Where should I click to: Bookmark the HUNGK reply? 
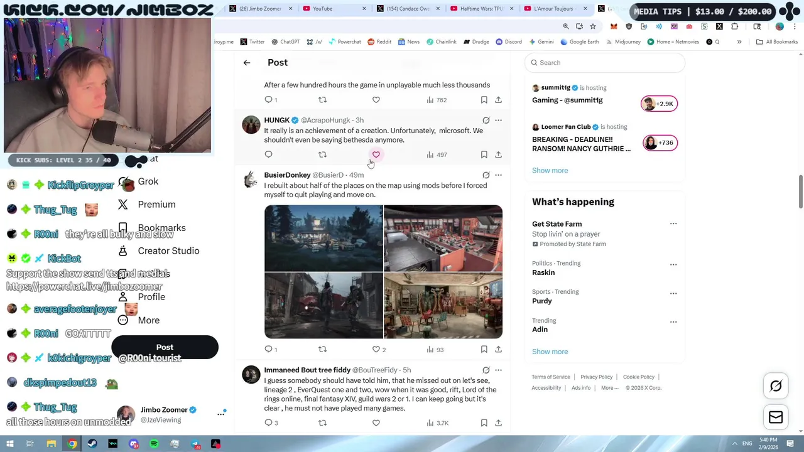484,154
